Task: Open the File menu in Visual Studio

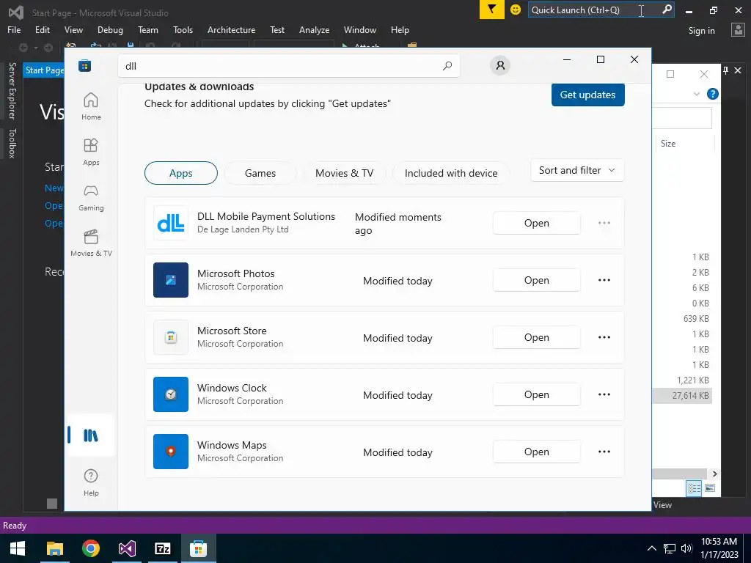Action: [x=14, y=29]
